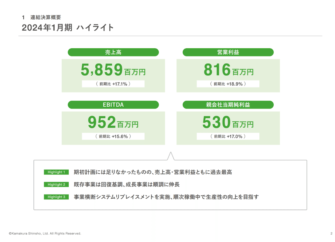The height and width of the screenshot is (242, 335).
Task: Click the 816百万円 operating profit figure
Action: 228,70
